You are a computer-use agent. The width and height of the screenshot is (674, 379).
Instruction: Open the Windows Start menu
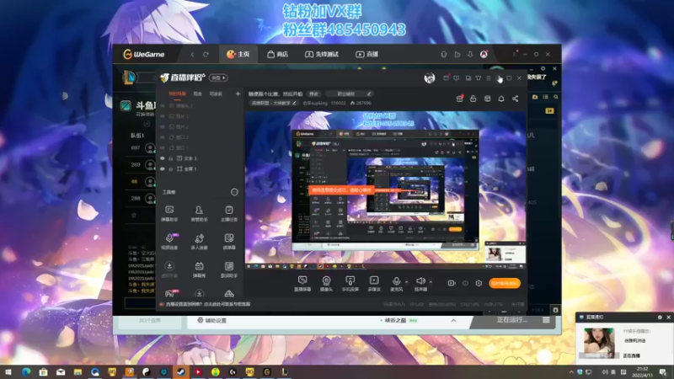pos(8,372)
